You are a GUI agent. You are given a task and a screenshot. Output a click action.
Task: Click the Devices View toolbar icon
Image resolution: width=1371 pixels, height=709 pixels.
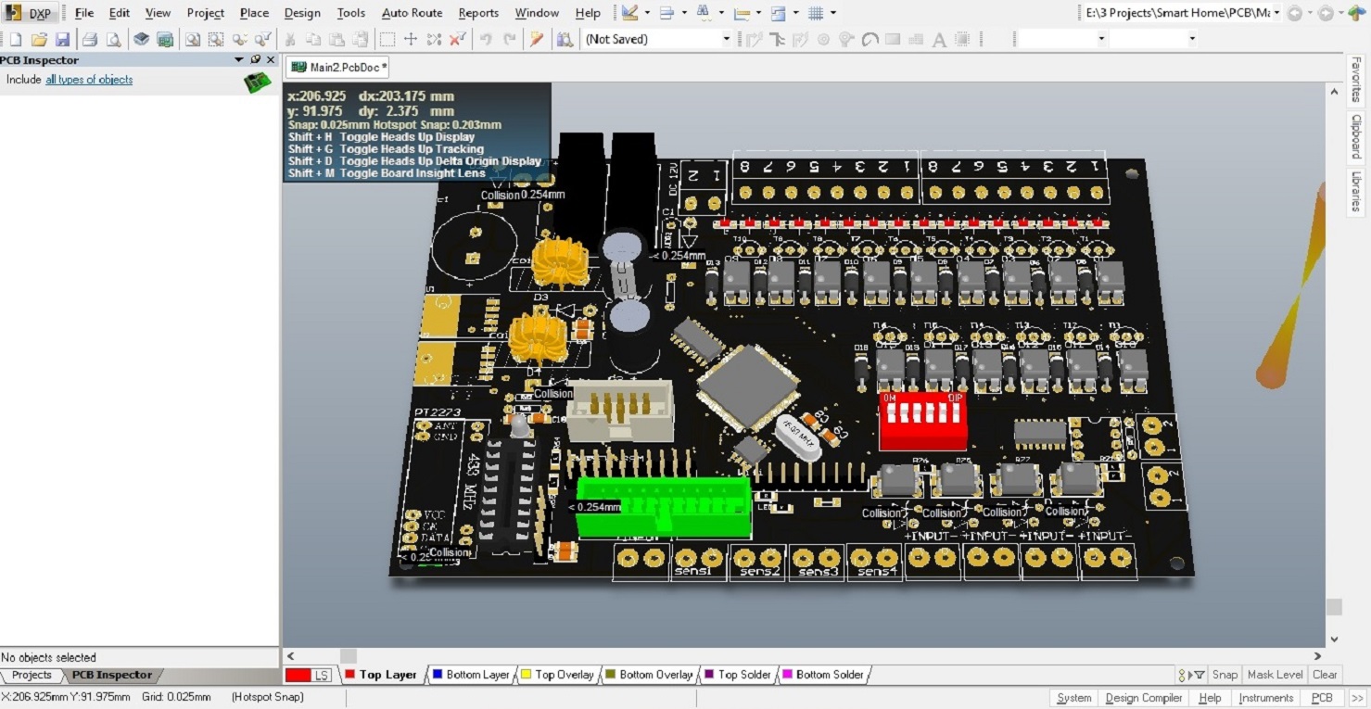coord(141,39)
